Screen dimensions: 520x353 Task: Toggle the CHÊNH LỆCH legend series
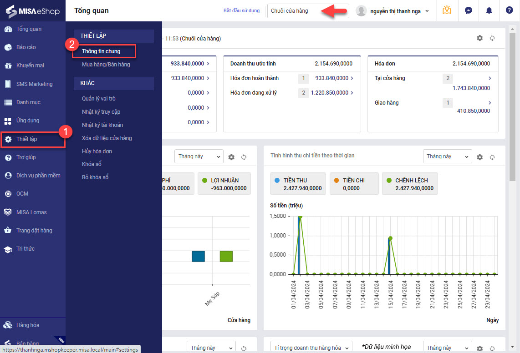410,184
